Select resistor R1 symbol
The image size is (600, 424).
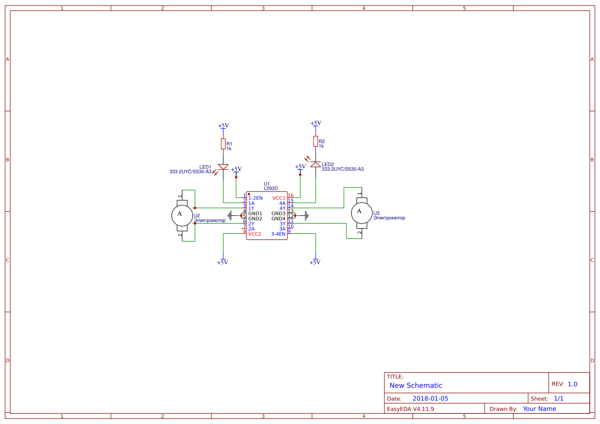[223, 144]
